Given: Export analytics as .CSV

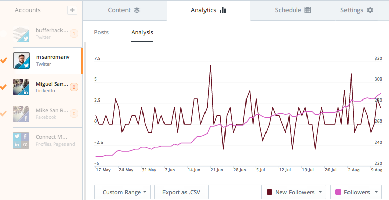Looking at the screenshot, I should 181,192.
